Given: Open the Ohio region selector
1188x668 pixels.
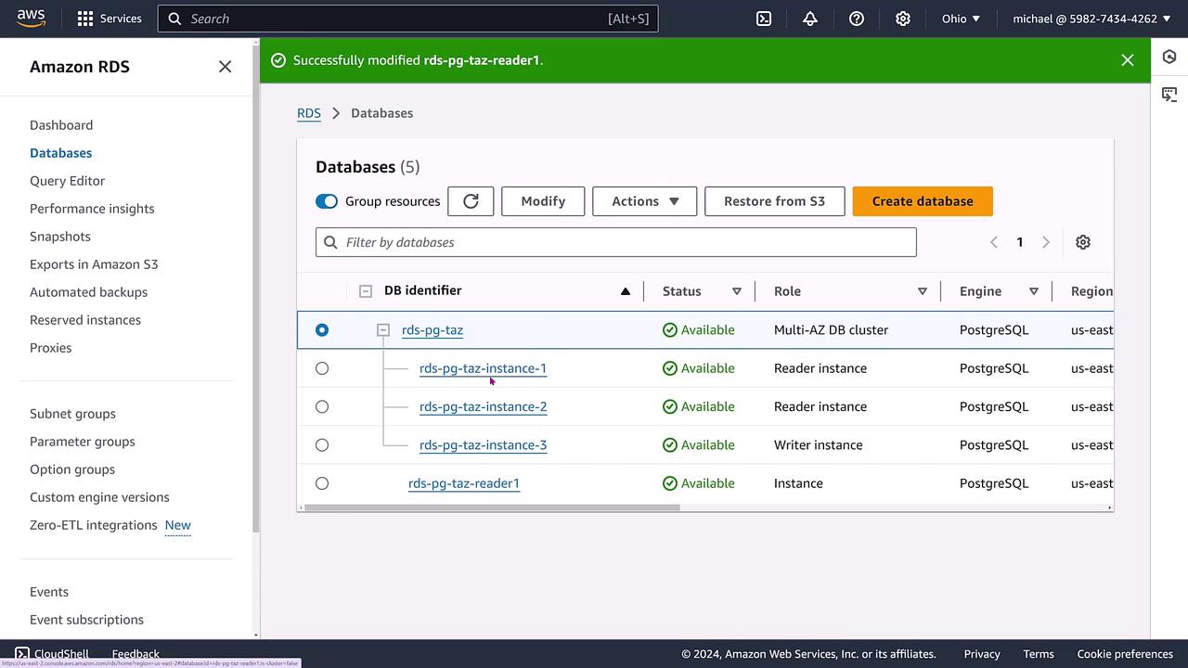Looking at the screenshot, I should tap(961, 19).
